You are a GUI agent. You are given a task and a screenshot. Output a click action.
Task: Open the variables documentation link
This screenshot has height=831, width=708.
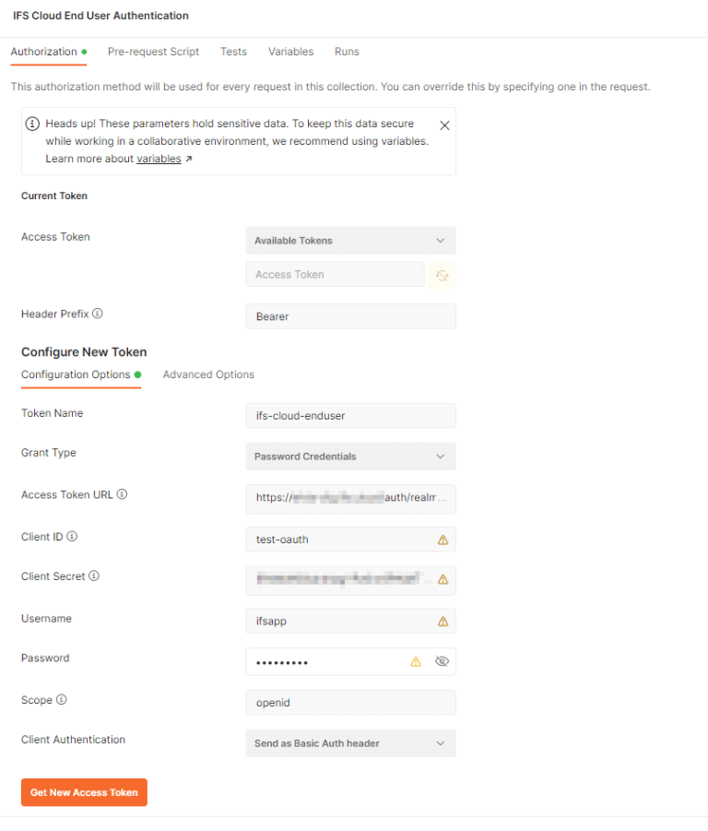(158, 158)
